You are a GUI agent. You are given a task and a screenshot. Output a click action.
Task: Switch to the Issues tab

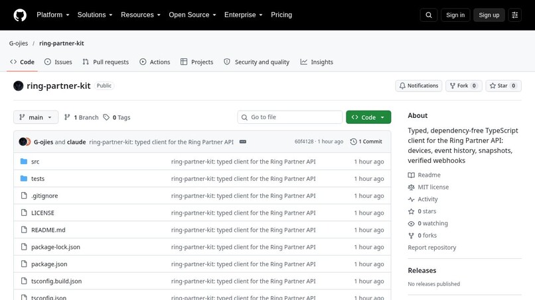pyautogui.click(x=58, y=62)
